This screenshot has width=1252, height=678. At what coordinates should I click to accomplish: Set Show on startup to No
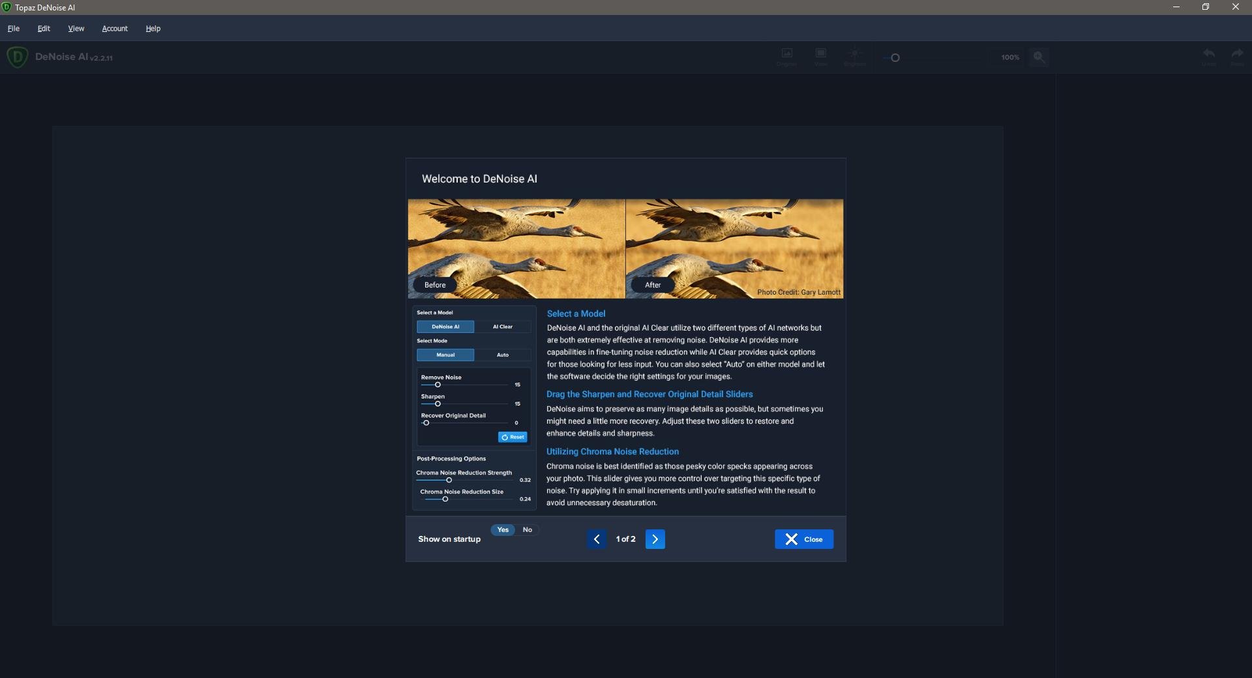tap(528, 530)
